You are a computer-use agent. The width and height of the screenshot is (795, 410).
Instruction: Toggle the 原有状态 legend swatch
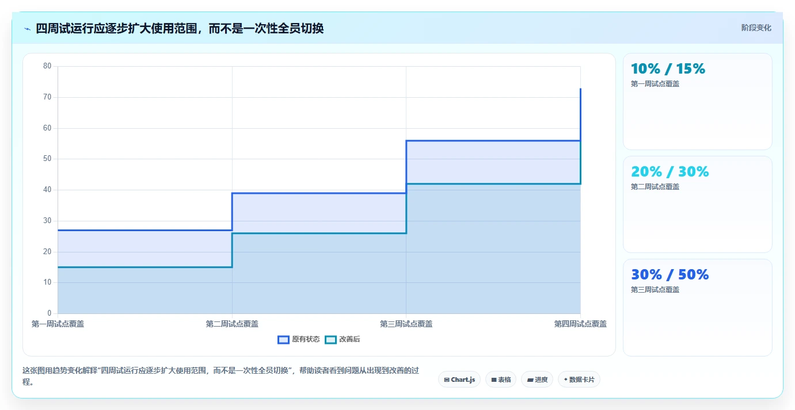[283, 339]
